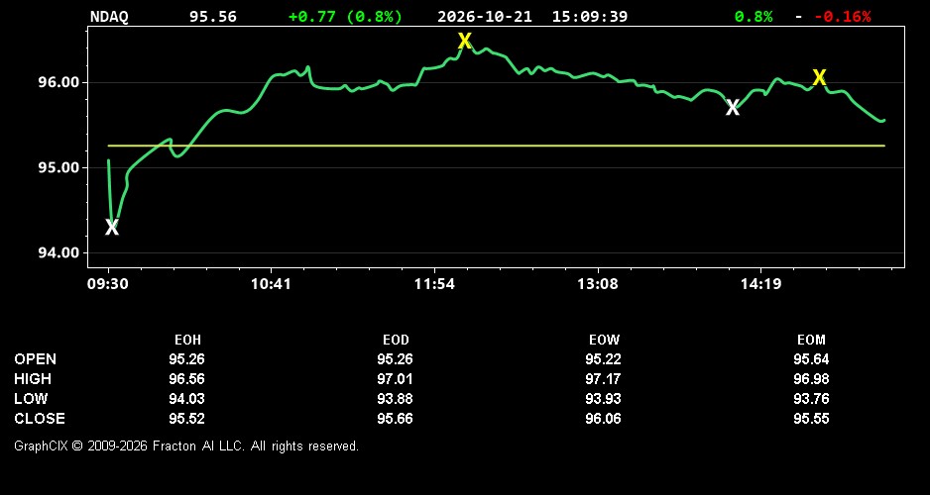Click the EOD close value 95.66
930x495 pixels.
point(395,419)
